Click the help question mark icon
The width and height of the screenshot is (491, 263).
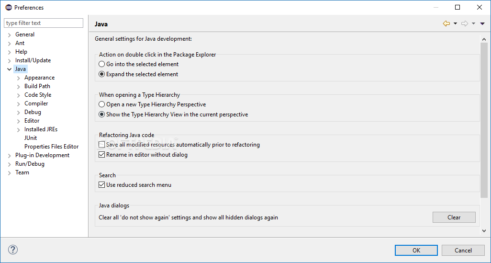click(x=13, y=250)
